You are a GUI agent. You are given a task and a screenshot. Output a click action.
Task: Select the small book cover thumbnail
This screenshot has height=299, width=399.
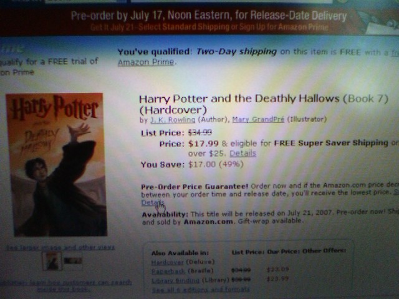click(52, 261)
